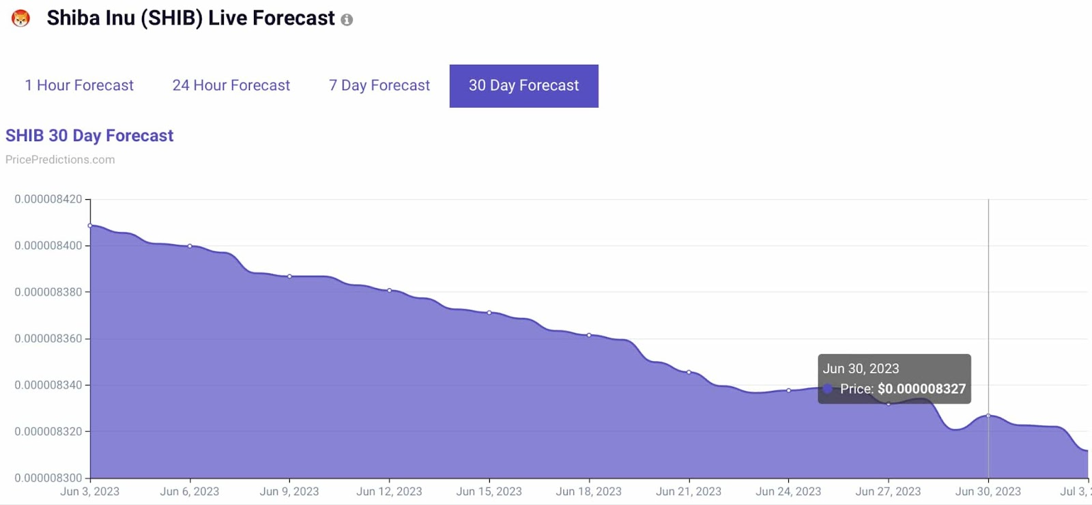Click the data point dot near Jun 24
This screenshot has width=1092, height=505.
click(788, 390)
